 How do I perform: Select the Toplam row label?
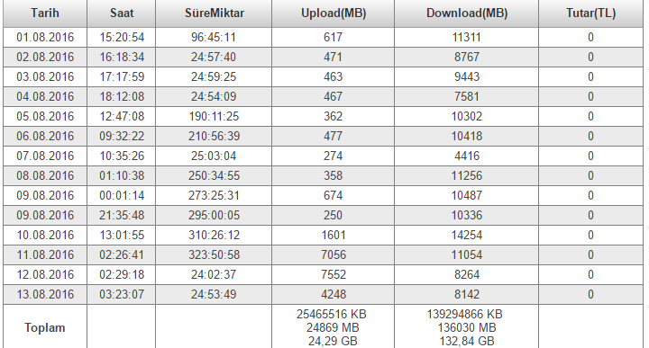45,328
